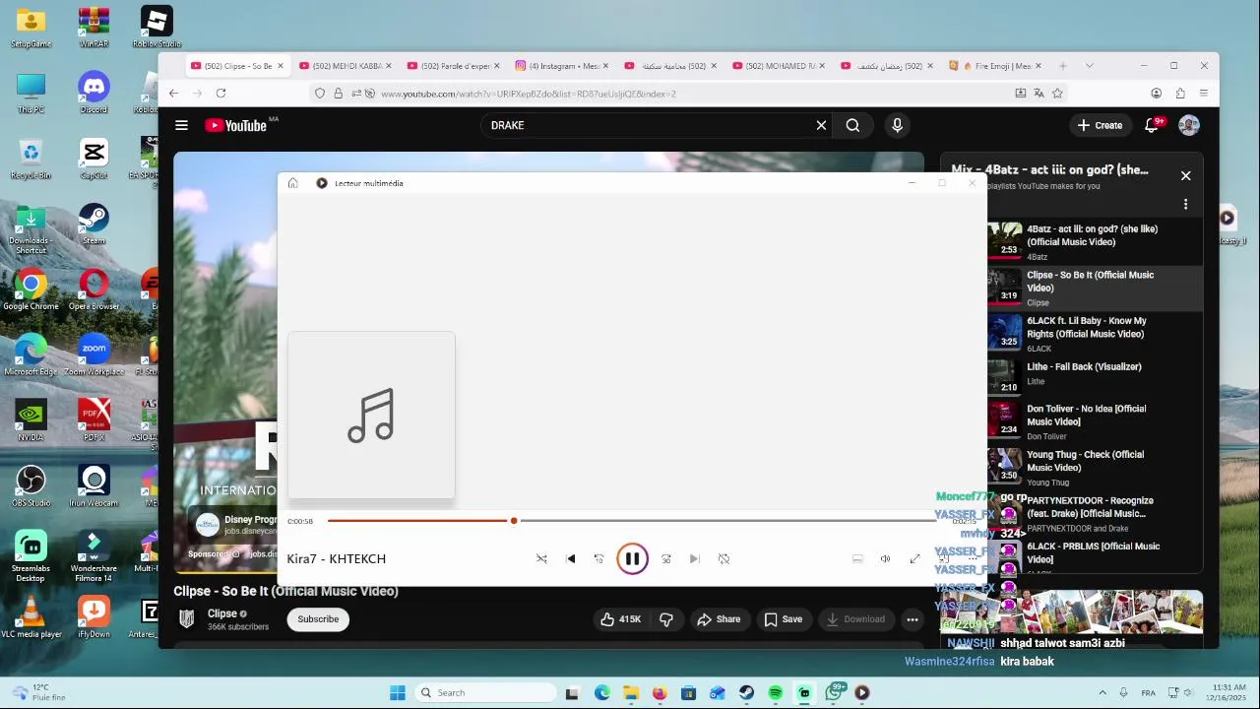Go to next track in media player
Image resolution: width=1260 pixels, height=709 pixels.
click(x=694, y=558)
